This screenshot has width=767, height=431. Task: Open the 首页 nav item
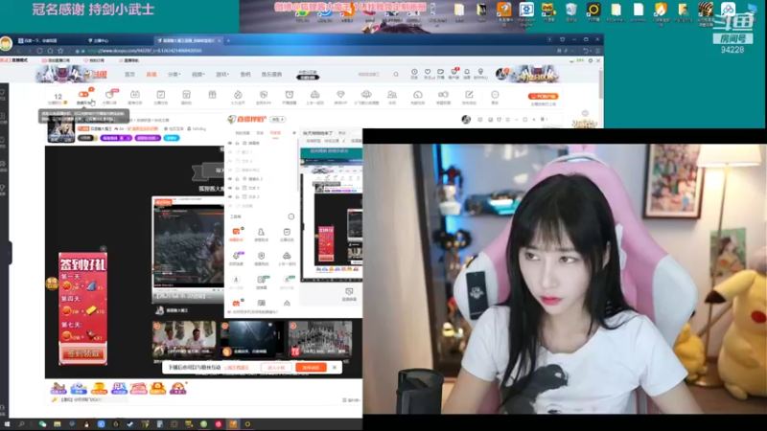(x=129, y=75)
